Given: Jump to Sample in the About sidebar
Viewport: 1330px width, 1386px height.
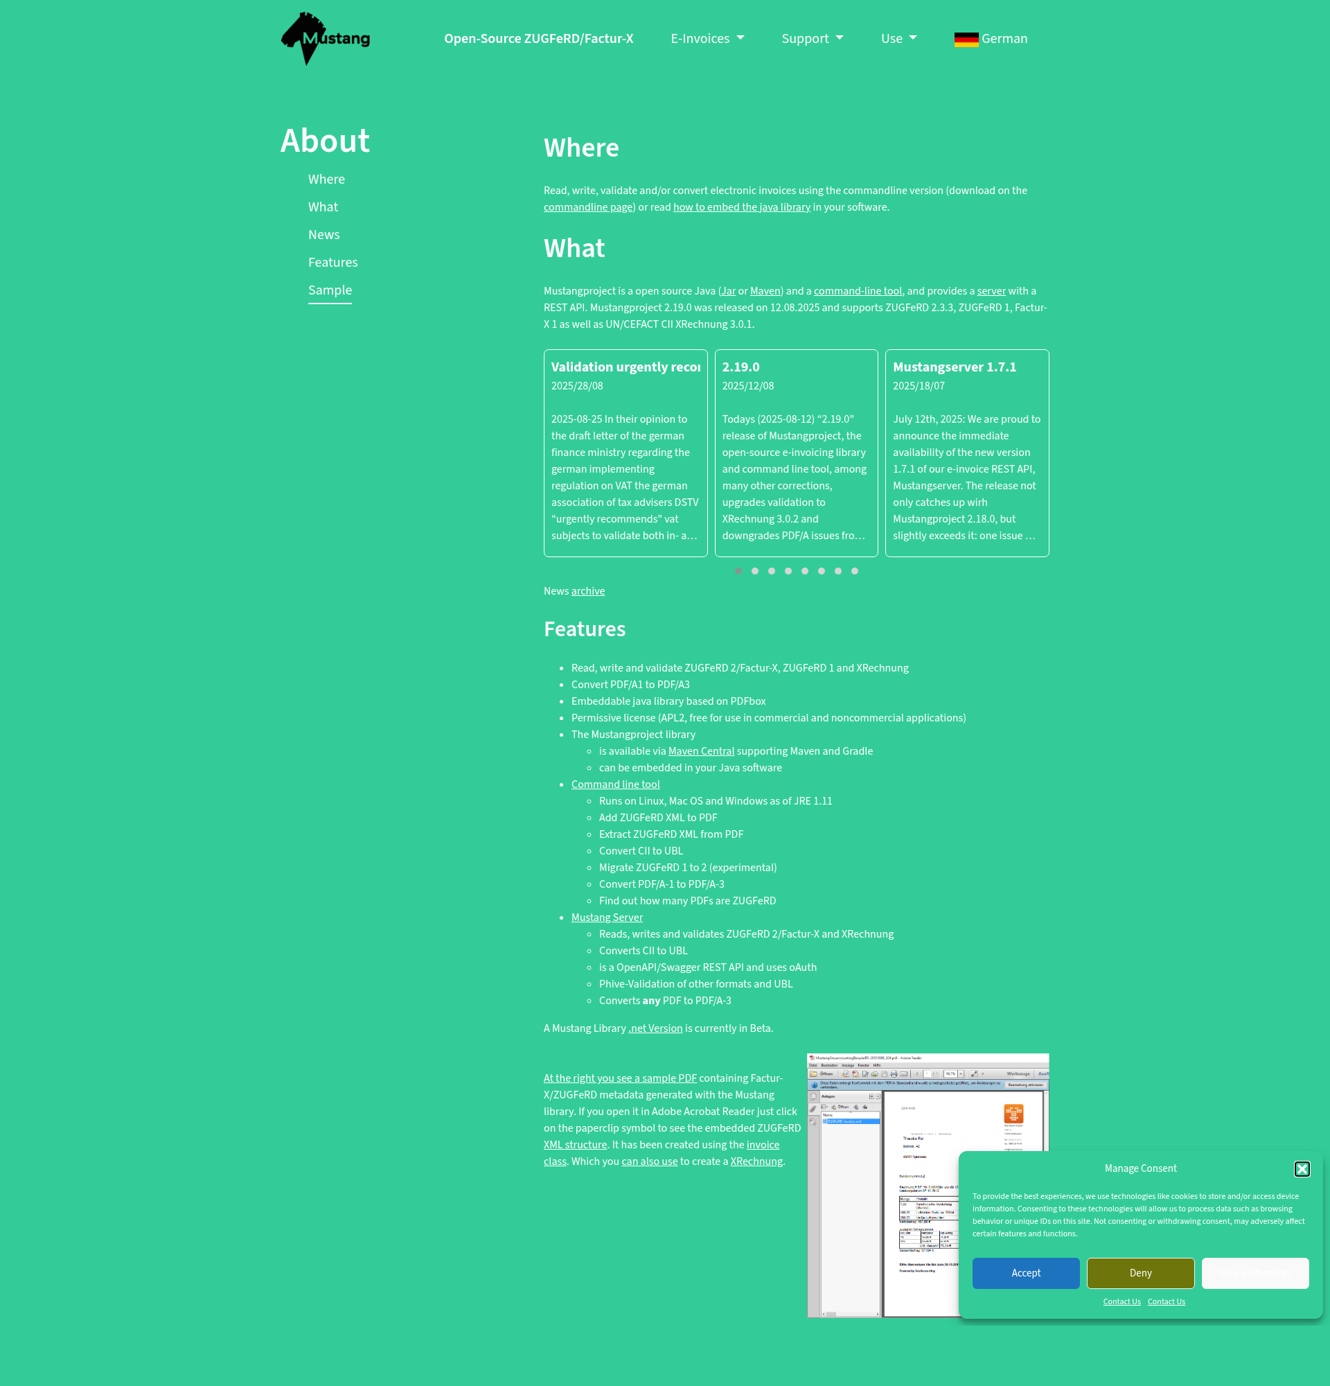Looking at the screenshot, I should coord(330,290).
